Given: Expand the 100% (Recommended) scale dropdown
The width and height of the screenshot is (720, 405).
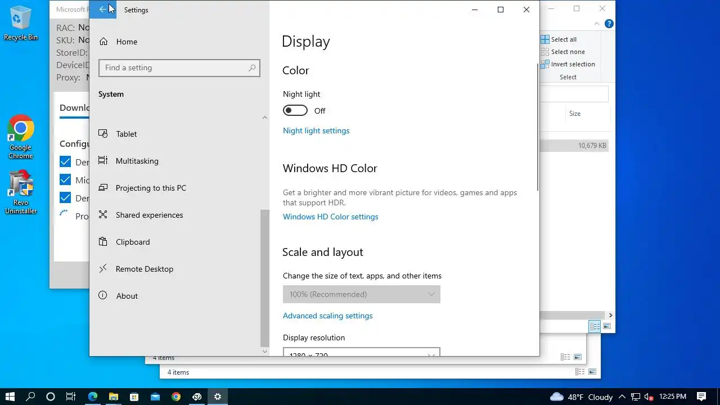Looking at the screenshot, I should [x=361, y=294].
